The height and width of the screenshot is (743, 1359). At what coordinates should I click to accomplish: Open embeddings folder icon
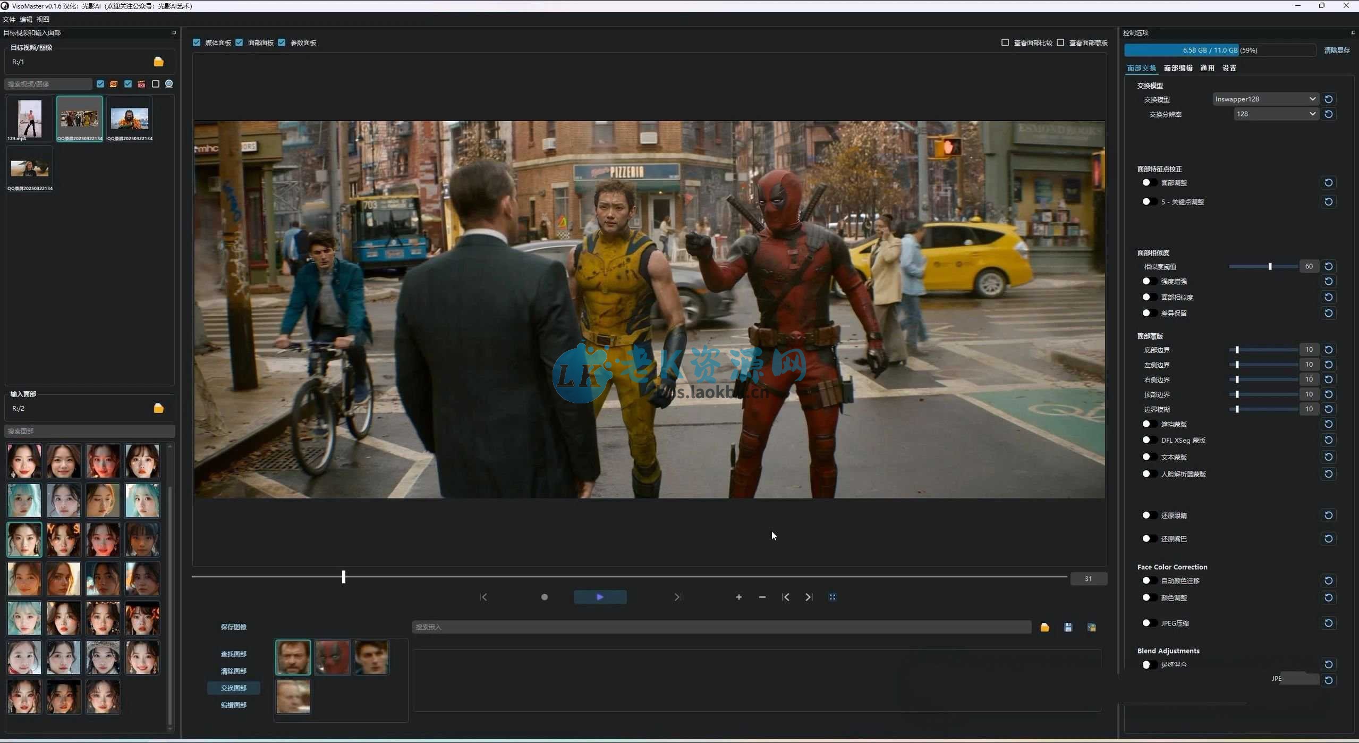coord(1044,627)
